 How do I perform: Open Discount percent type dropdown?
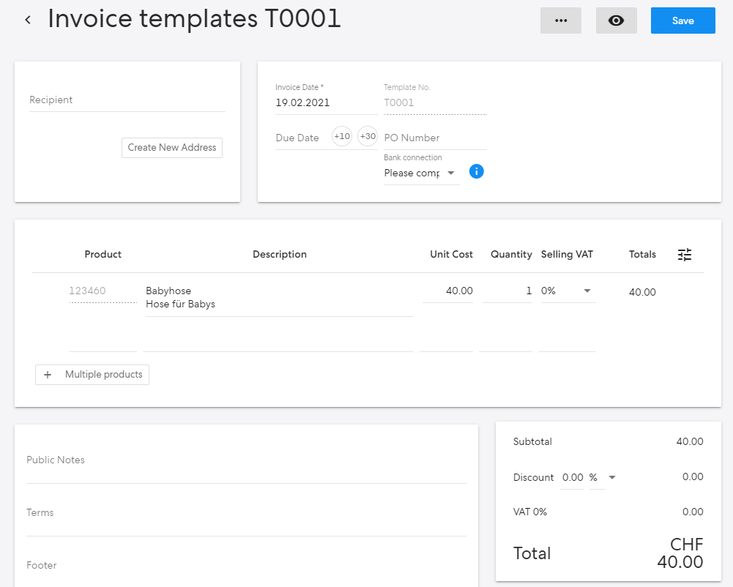(603, 478)
